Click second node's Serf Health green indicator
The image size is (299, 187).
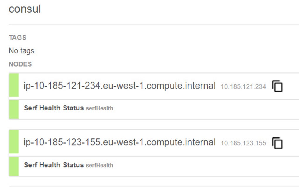coord(14,166)
